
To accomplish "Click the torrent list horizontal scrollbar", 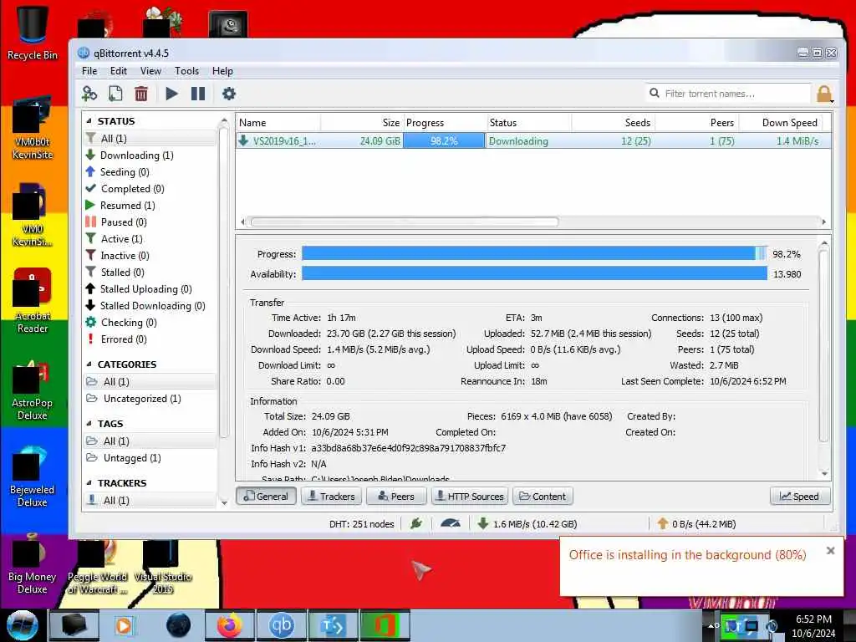I will [405, 222].
